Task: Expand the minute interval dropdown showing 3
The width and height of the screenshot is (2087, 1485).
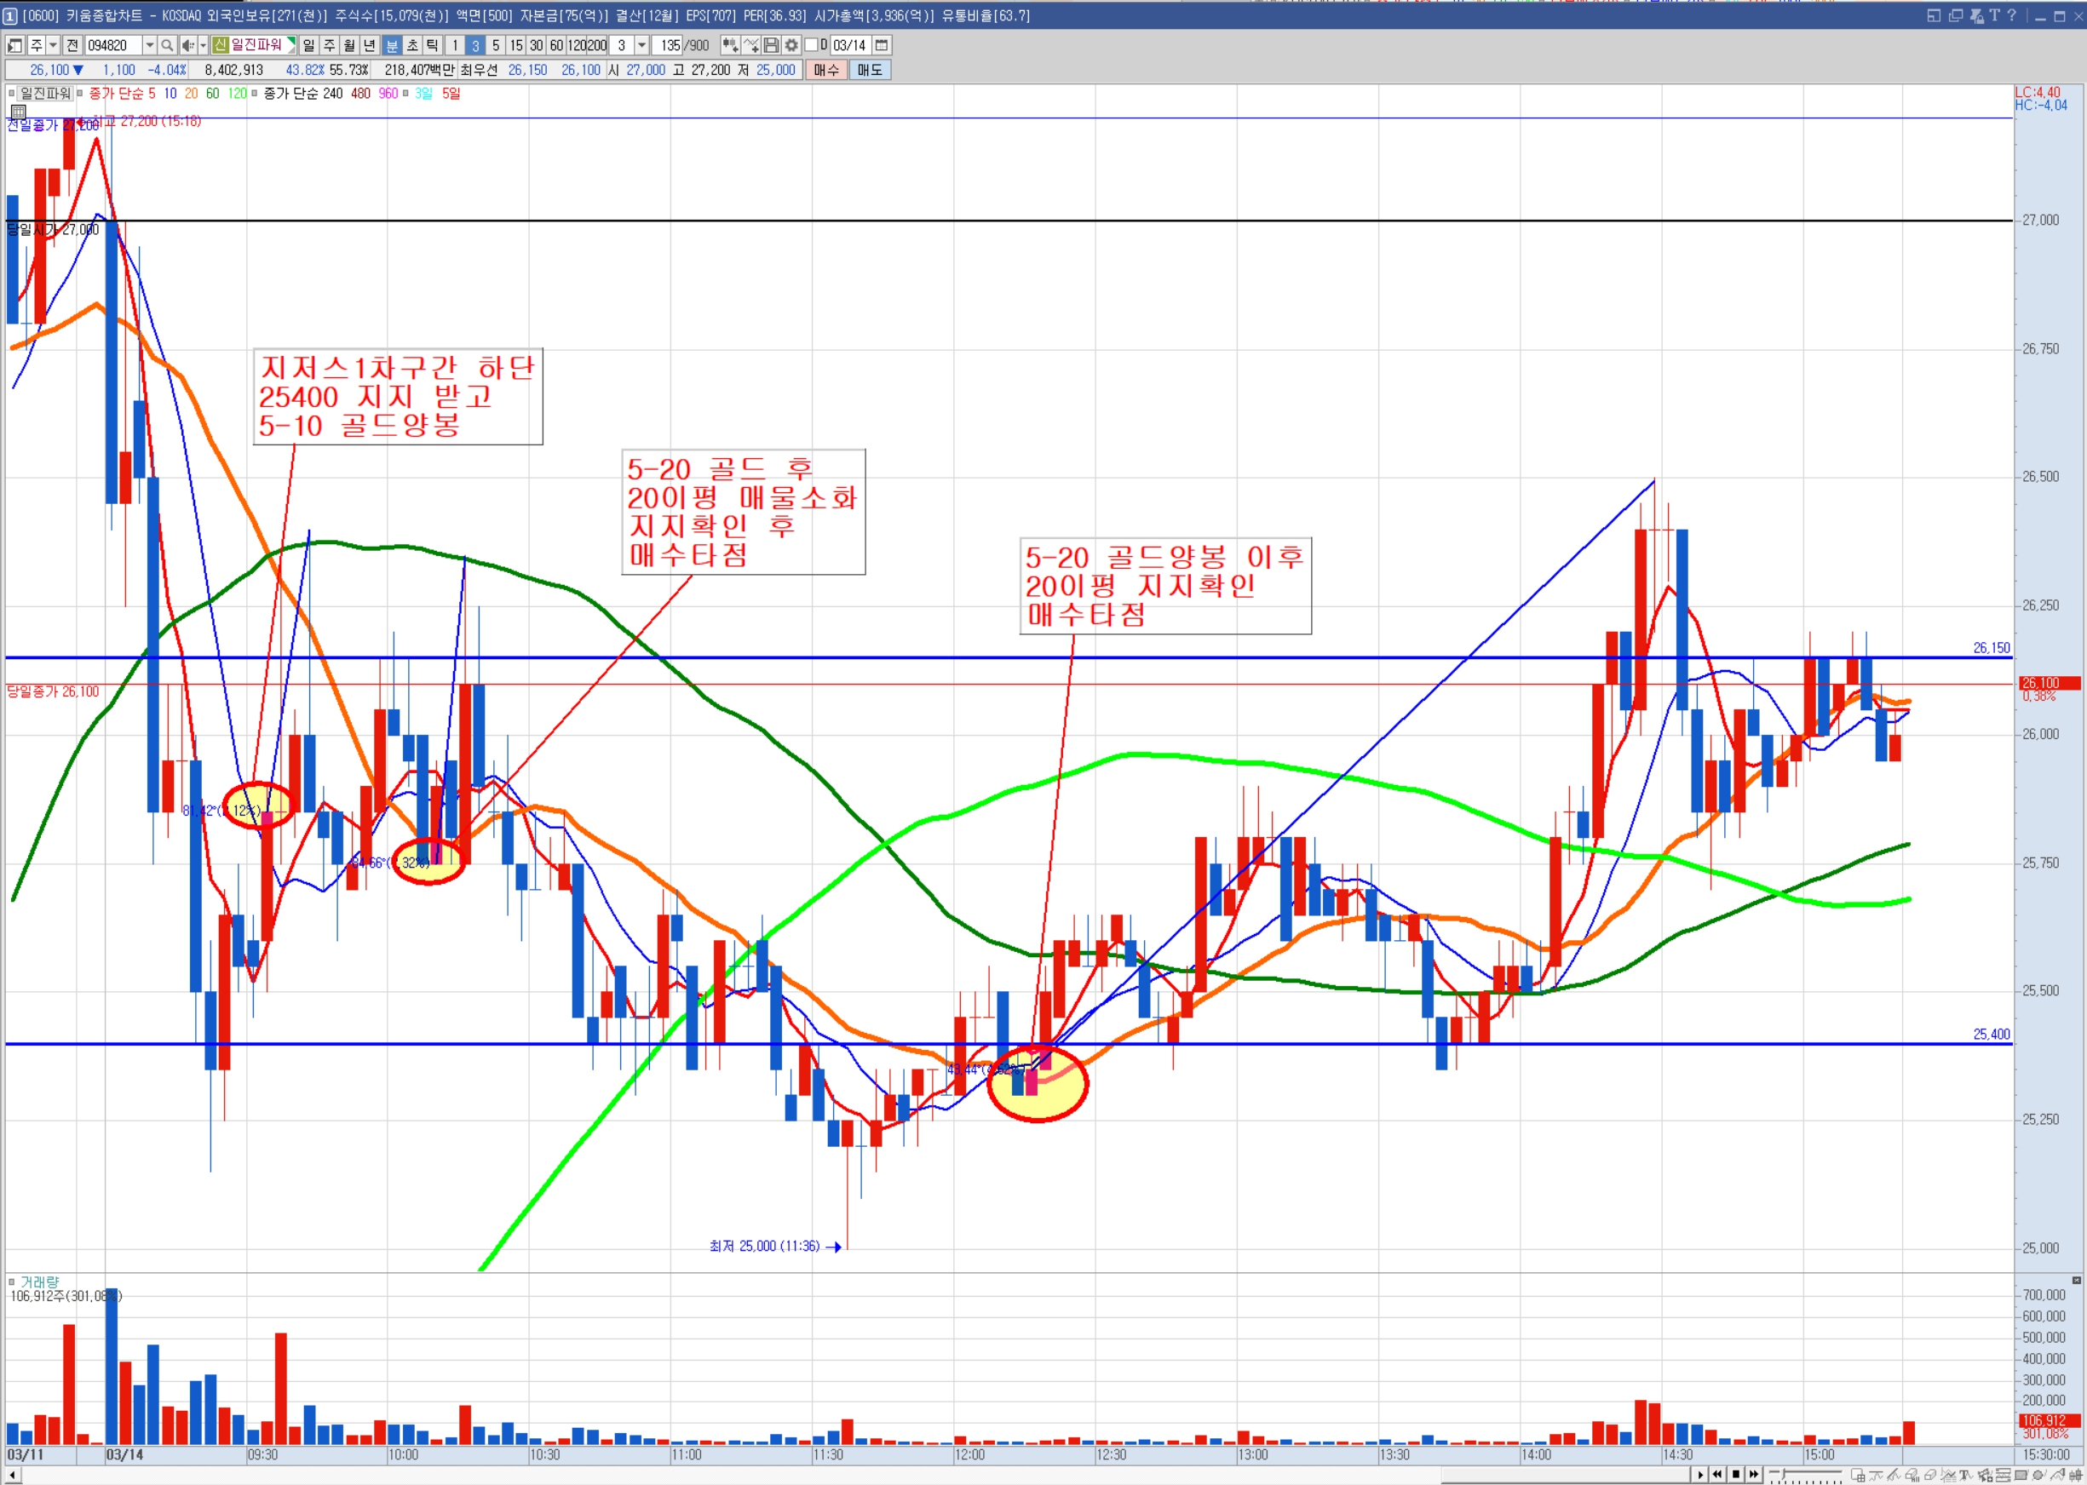Action: pyautogui.click(x=642, y=45)
